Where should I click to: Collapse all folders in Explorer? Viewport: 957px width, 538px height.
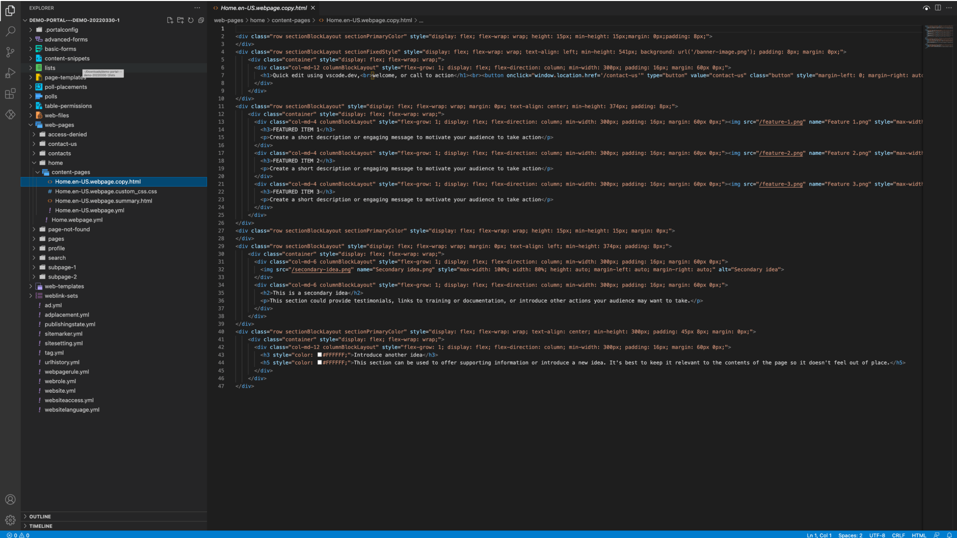(201, 20)
